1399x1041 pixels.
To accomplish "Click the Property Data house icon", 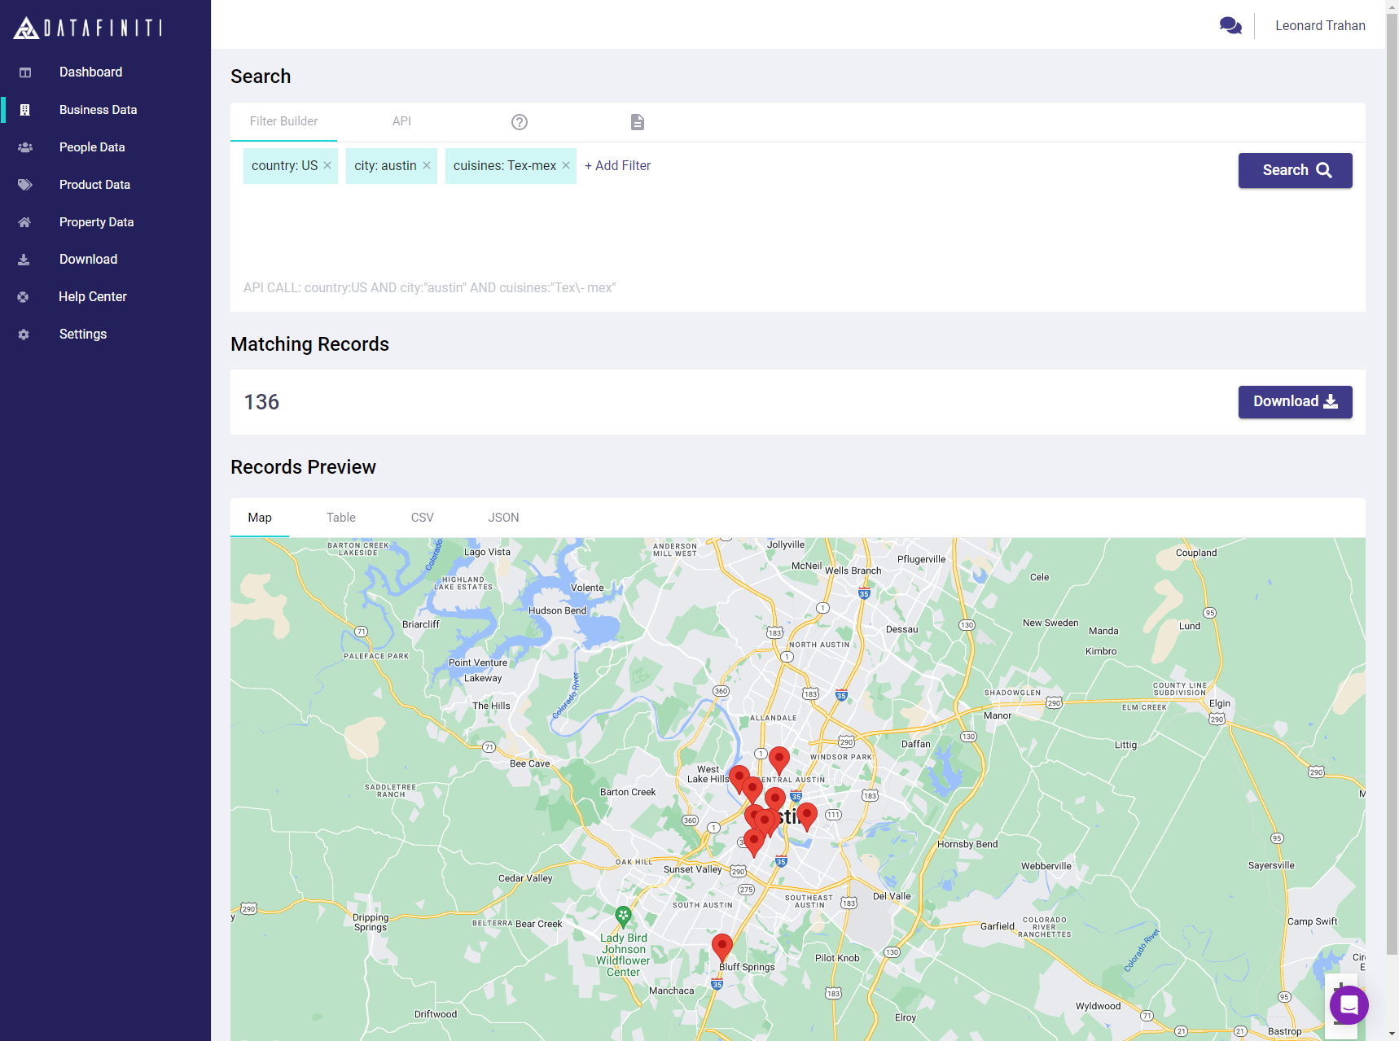I will pos(24,222).
